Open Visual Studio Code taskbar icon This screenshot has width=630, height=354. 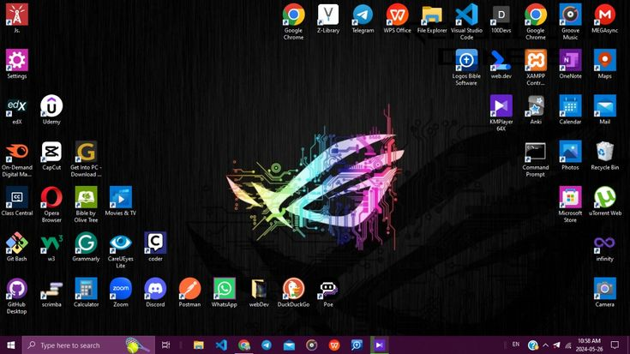tap(221, 345)
